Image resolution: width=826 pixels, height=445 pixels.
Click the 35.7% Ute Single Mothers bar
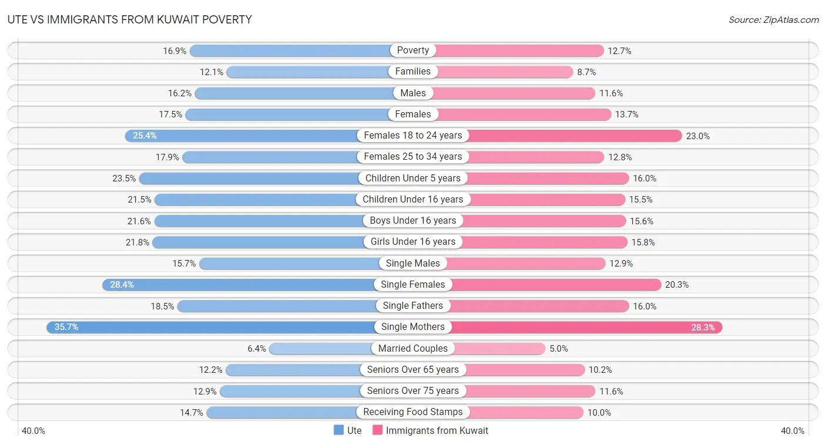211,327
